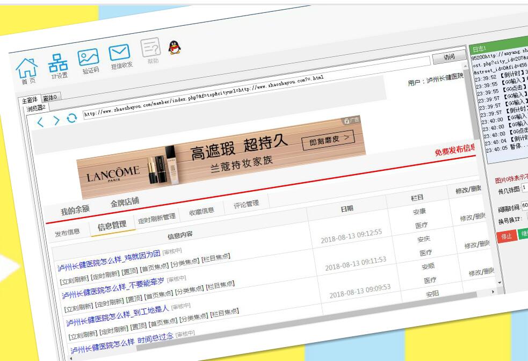This screenshot has height=361, width=528.
Task: Open the post 泸州长健医院怎么样_不要能牵岁
Action: 113,288
